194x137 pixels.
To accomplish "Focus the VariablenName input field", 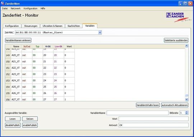I will pyautogui.click(x=138, y=113).
